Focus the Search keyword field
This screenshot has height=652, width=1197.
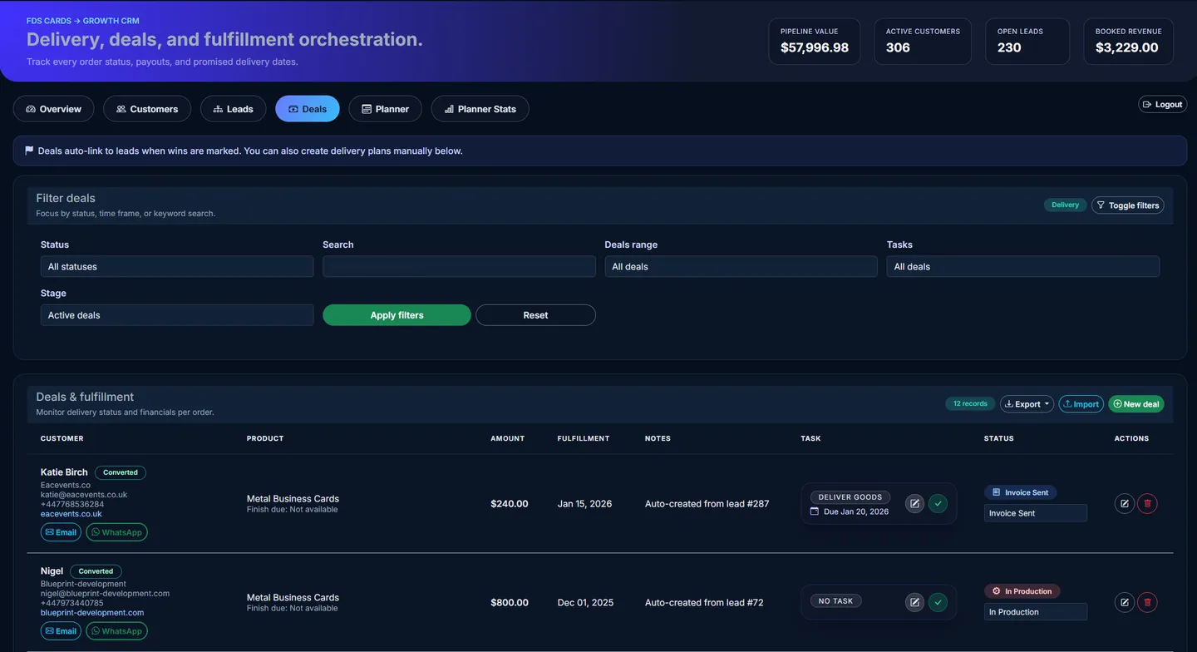tap(459, 267)
